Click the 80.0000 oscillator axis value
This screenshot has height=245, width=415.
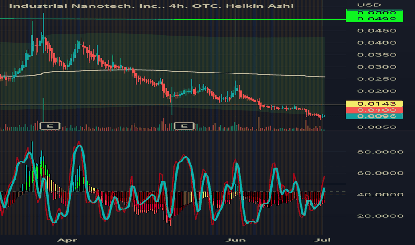coord(380,152)
